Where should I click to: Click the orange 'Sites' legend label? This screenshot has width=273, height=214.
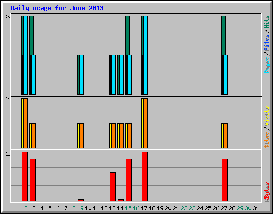coord(267,140)
